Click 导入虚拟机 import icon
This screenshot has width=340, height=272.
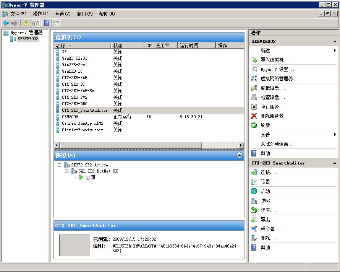pos(254,60)
